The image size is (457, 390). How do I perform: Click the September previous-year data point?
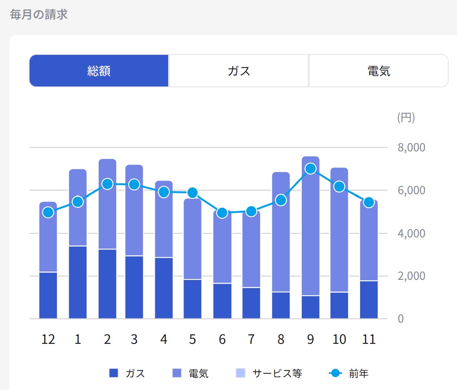tap(310, 168)
